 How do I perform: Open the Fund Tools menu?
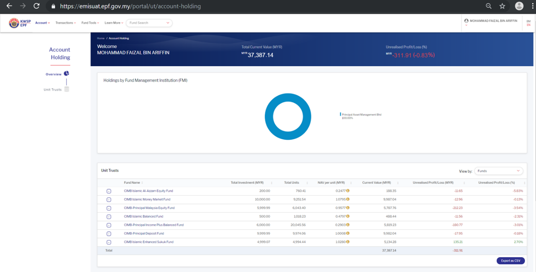(90, 23)
